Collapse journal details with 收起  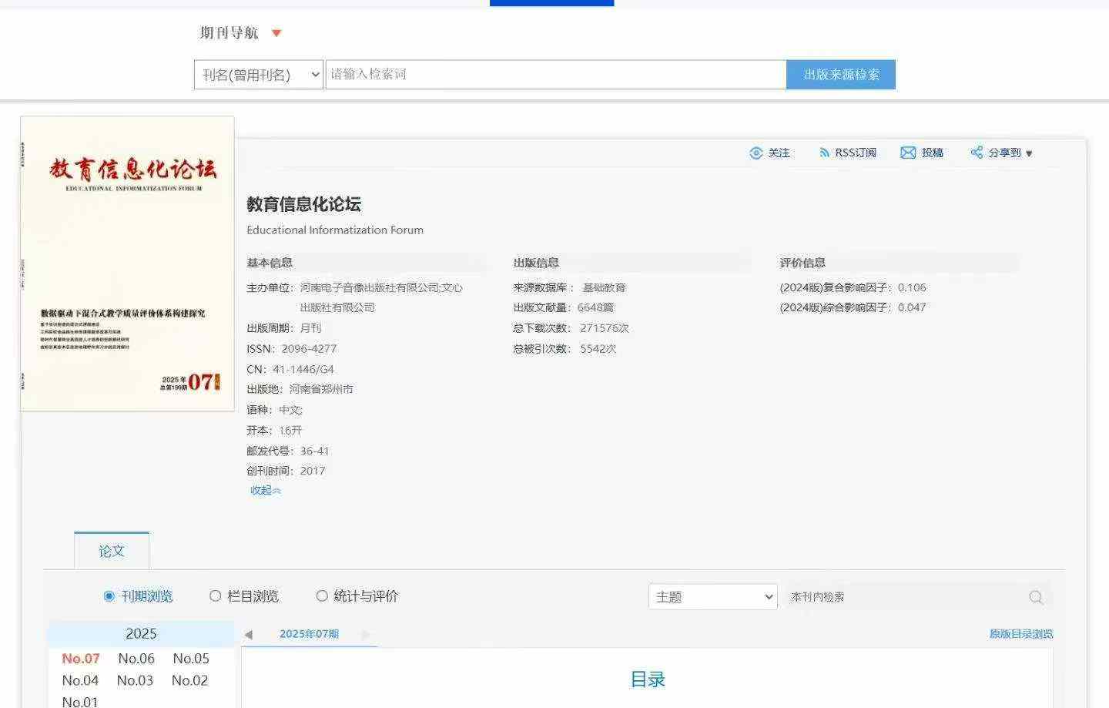(265, 491)
